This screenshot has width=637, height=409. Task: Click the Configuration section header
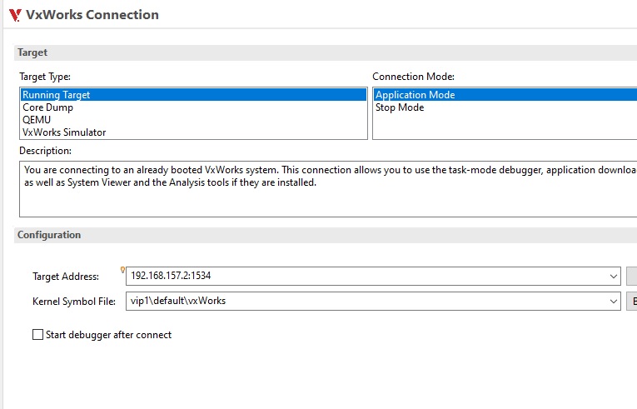click(326, 235)
